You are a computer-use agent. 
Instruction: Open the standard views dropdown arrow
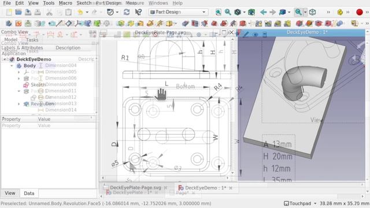click(289, 12)
